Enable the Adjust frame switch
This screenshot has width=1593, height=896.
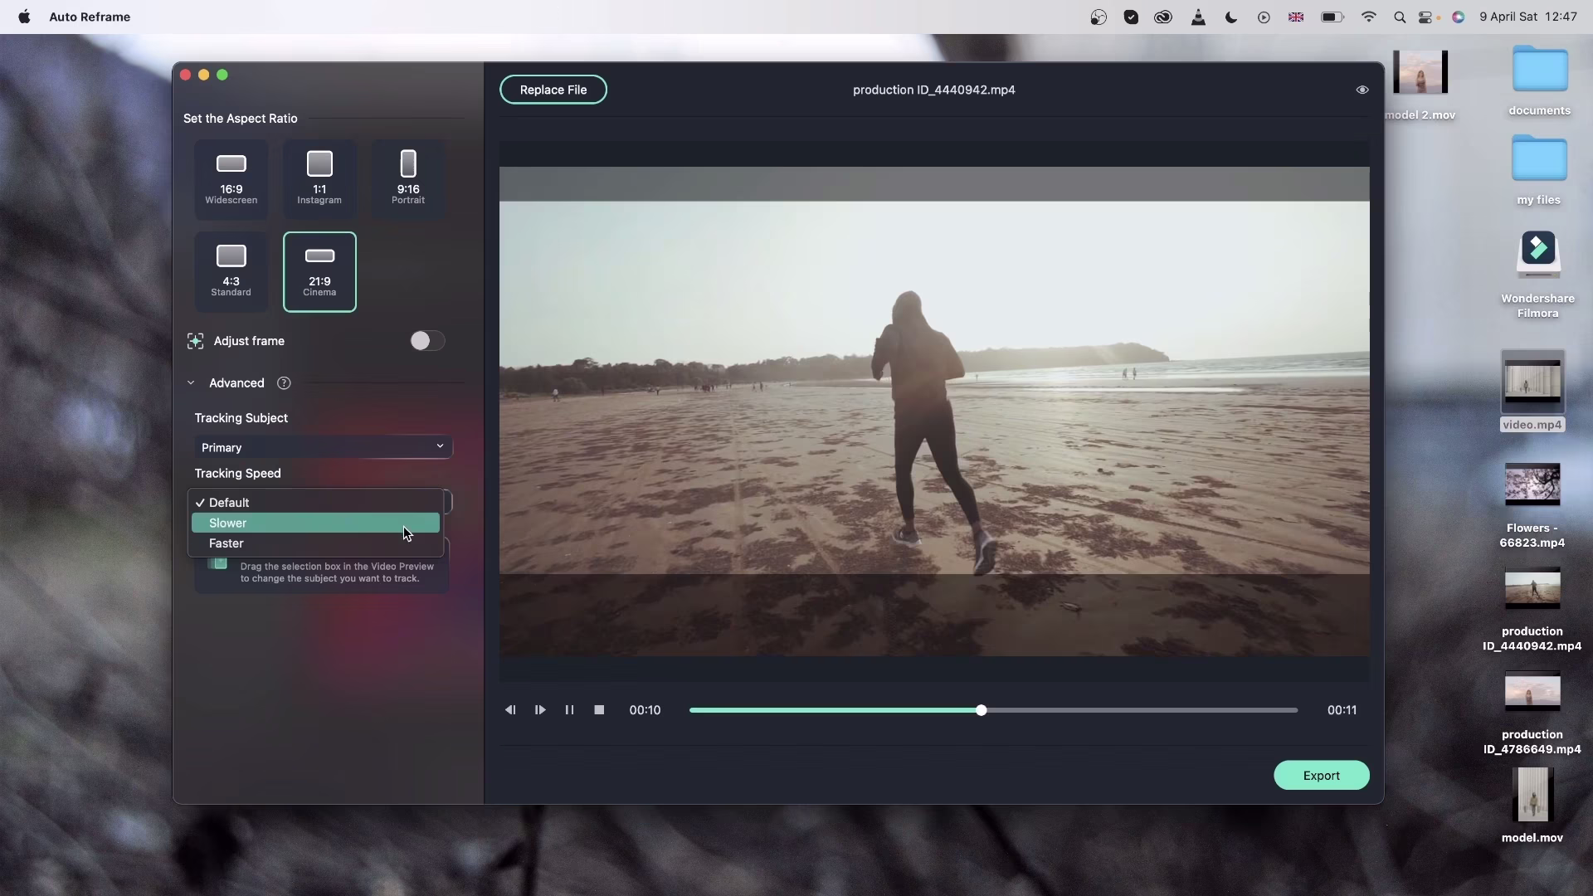(x=426, y=341)
